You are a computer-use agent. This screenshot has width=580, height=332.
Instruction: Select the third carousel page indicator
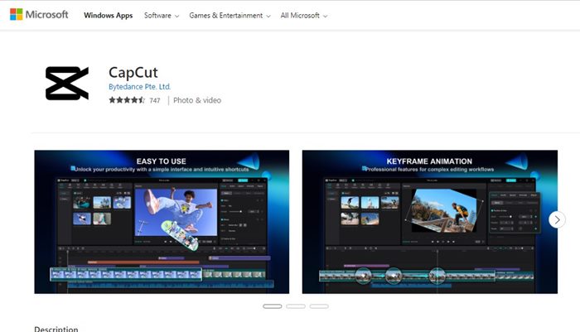pos(319,306)
